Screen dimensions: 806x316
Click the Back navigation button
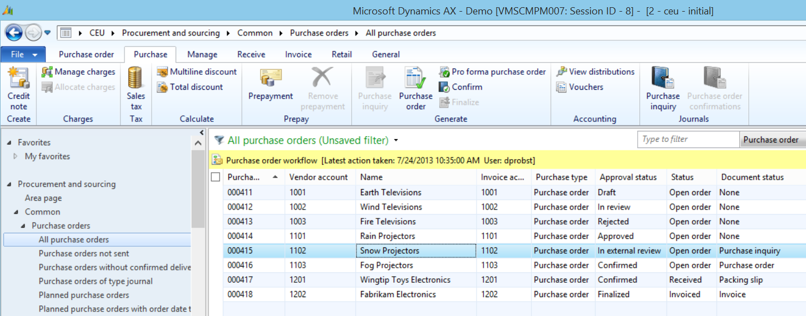(x=14, y=33)
